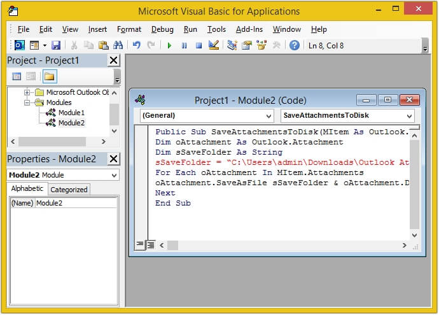The image size is (439, 315).
Task: Click code window vertical scroll down arrow
Action: (414, 235)
